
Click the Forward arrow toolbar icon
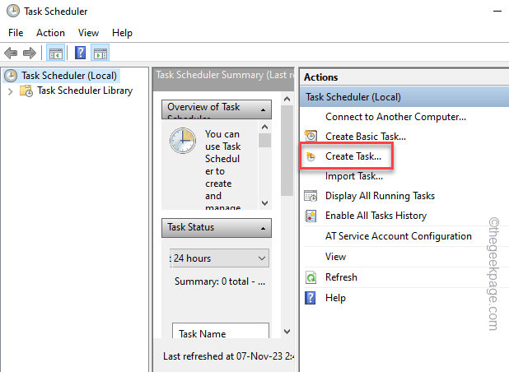pyautogui.click(x=30, y=53)
